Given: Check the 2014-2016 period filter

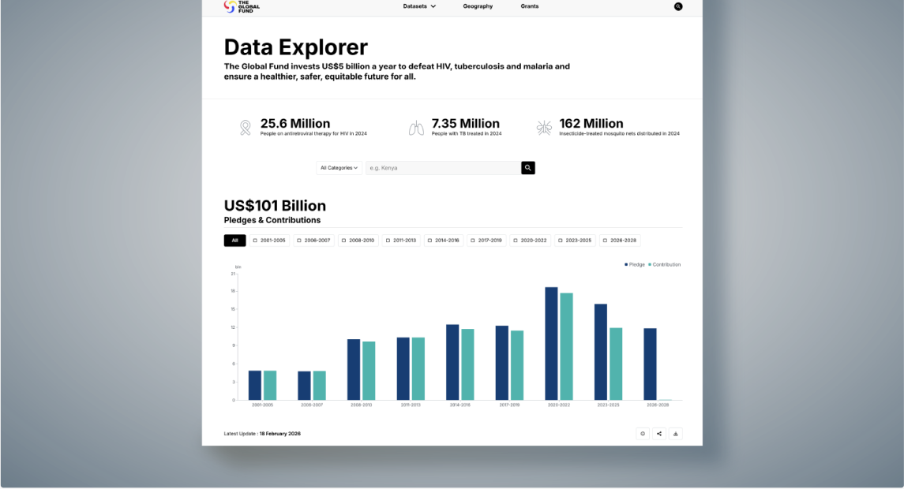Looking at the screenshot, I should (x=444, y=241).
